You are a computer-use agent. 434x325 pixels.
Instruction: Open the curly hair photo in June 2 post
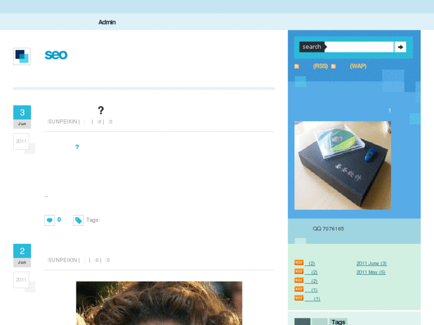click(159, 303)
